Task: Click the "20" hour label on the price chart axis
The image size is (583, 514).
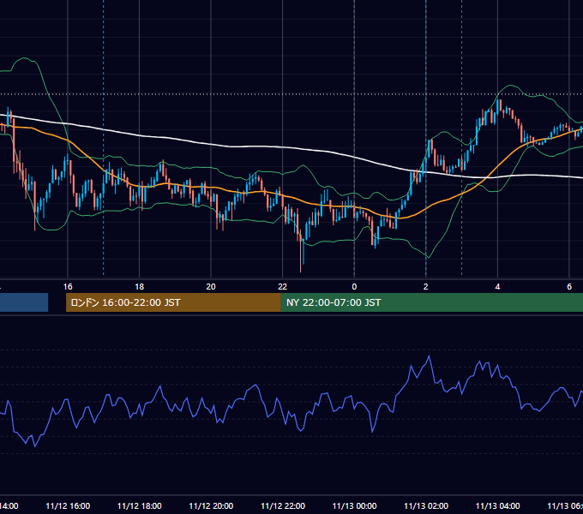Action: [211, 287]
